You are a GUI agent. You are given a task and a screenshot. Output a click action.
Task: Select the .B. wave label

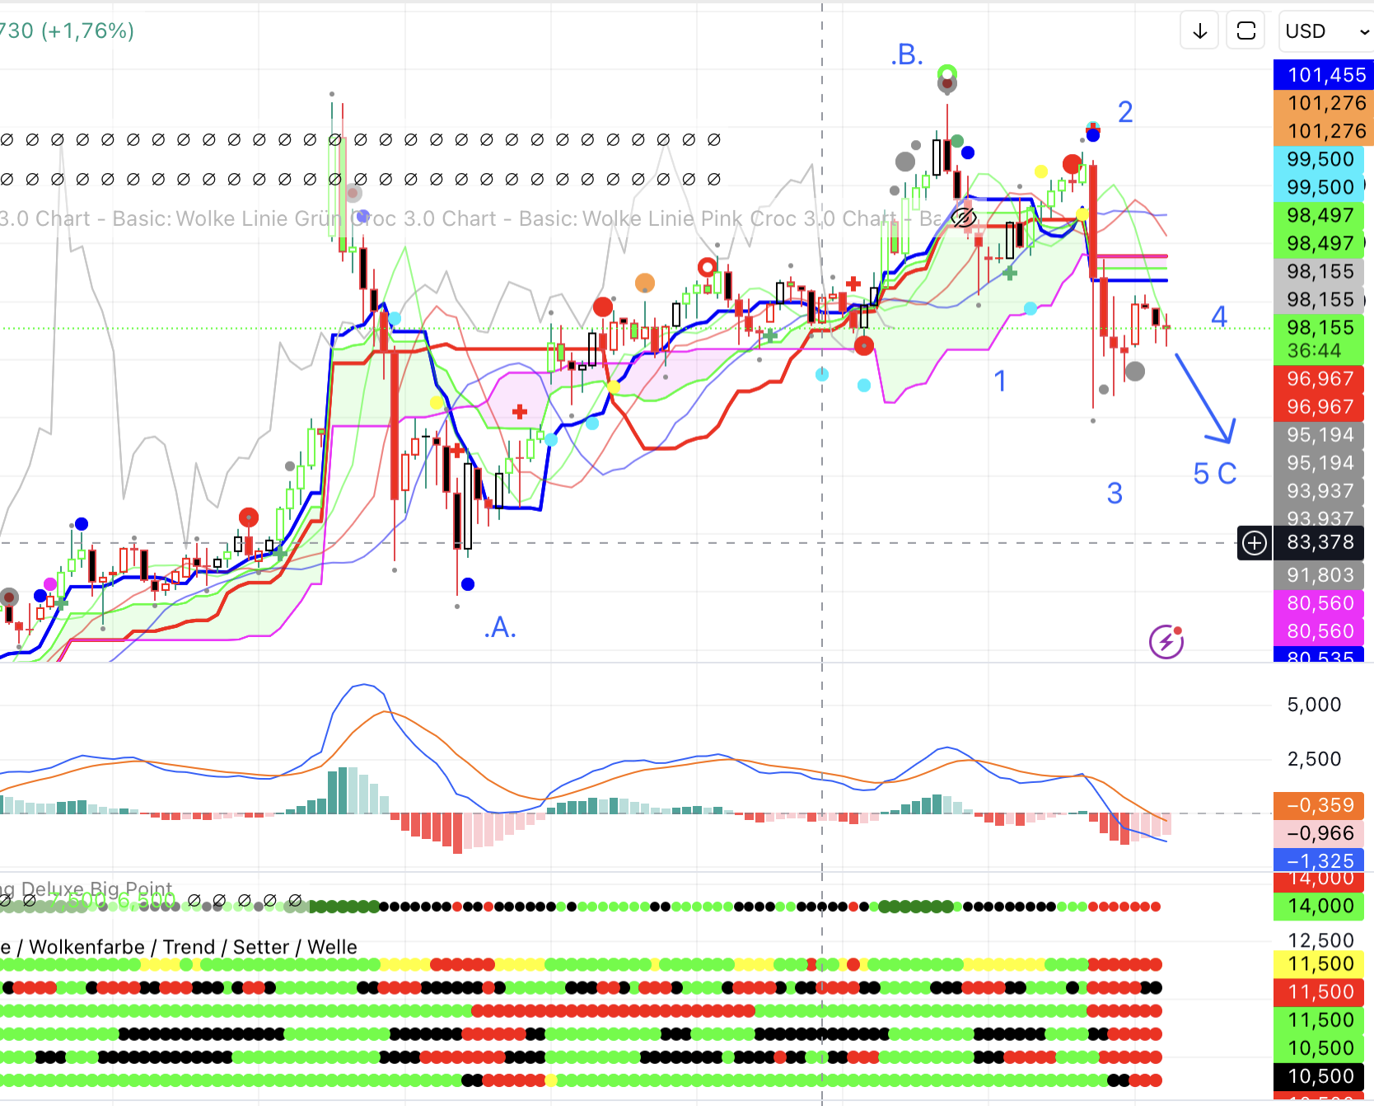[x=907, y=55]
